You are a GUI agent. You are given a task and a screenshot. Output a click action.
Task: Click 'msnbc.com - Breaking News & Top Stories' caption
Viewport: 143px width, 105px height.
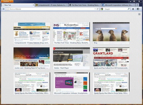(31, 68)
